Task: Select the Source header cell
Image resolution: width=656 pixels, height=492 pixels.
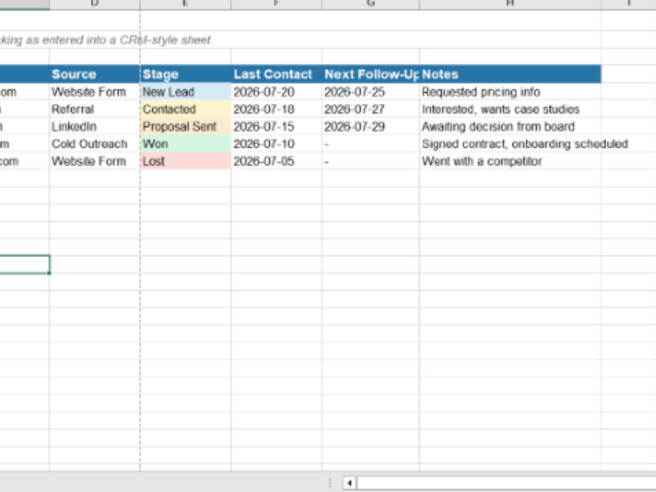Action: pyautogui.click(x=94, y=74)
